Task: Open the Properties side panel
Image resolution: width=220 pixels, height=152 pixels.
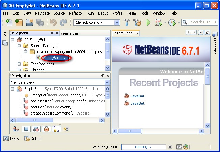Action: pos(215,43)
